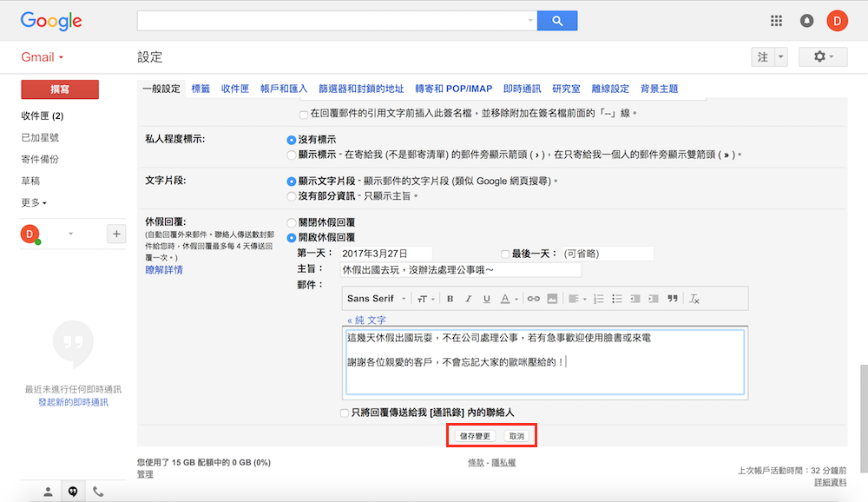Toggle bold formatting in vacation reply editor
Screen dimensions: 868x502
click(450, 299)
